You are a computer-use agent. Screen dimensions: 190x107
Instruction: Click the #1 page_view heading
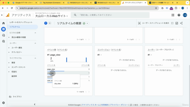[x=54, y=55]
